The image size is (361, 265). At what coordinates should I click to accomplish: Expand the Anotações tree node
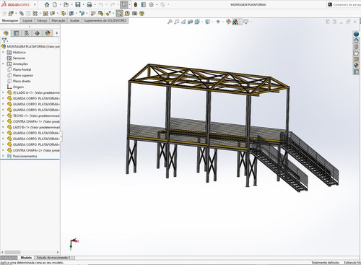[x=3, y=64]
